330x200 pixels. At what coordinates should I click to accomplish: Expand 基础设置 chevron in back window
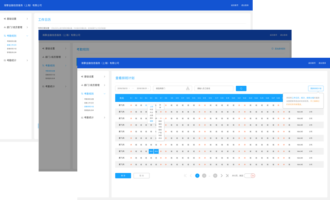(27, 19)
